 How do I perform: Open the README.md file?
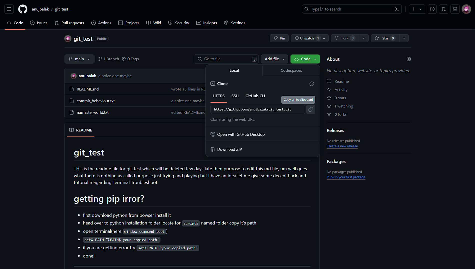(x=87, y=89)
